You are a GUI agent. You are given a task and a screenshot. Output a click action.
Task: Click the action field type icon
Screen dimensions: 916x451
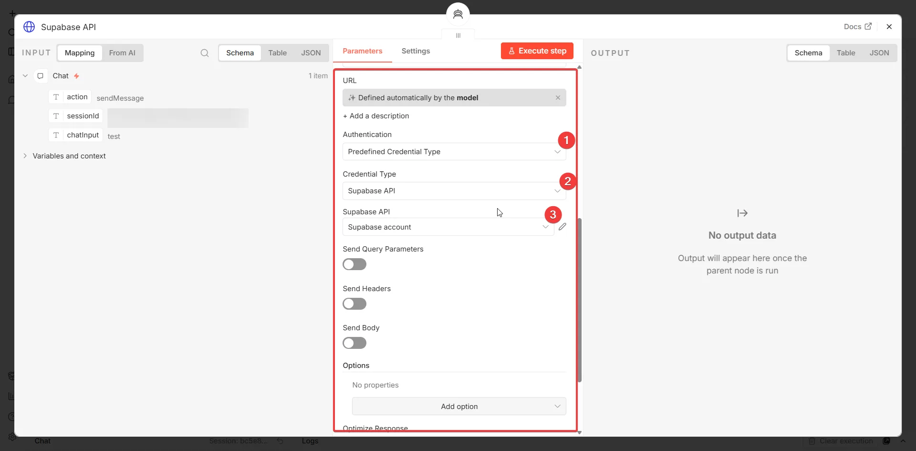point(56,97)
